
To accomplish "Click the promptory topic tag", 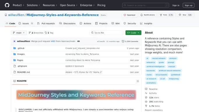I will (x=151, y=83).
